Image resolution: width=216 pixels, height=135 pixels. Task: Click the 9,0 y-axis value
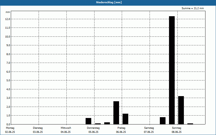pyautogui.click(x=8, y=45)
